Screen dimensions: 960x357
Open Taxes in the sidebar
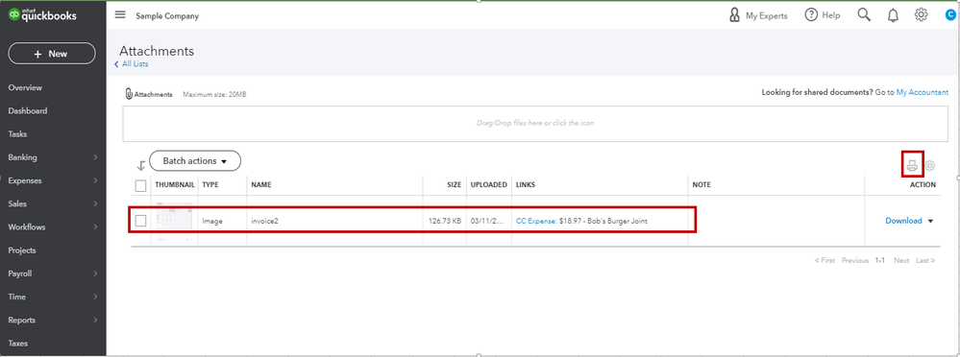(17, 343)
